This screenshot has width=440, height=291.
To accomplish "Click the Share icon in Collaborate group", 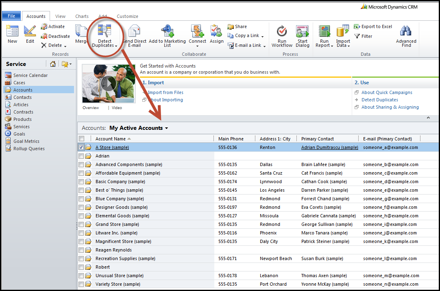I will (x=231, y=26).
